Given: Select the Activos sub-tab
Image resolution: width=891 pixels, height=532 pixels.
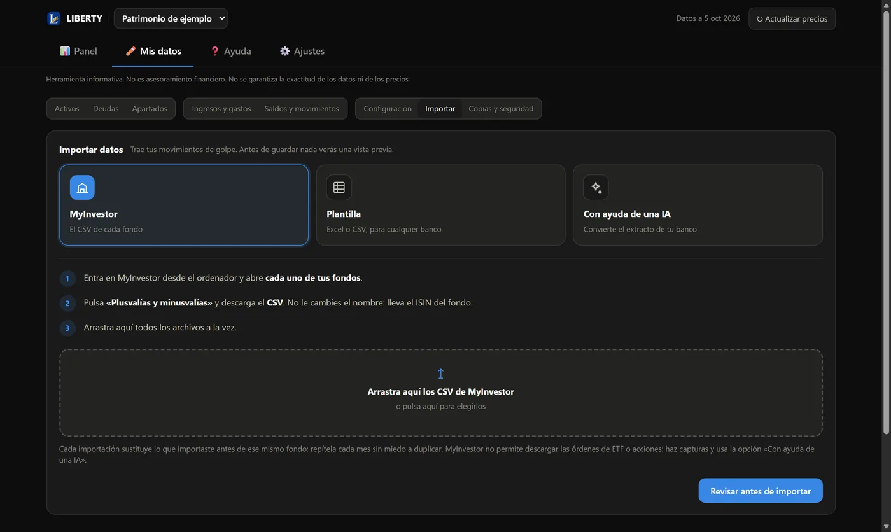Looking at the screenshot, I should coord(67,109).
